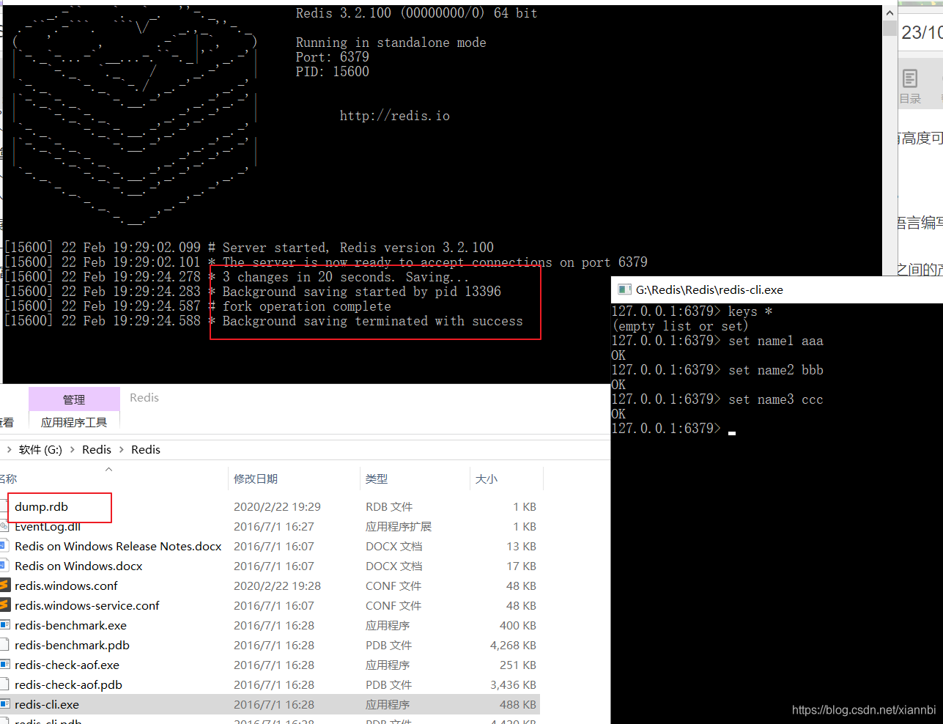
Task: Sort files by 修改日期 column
Action: click(x=256, y=479)
